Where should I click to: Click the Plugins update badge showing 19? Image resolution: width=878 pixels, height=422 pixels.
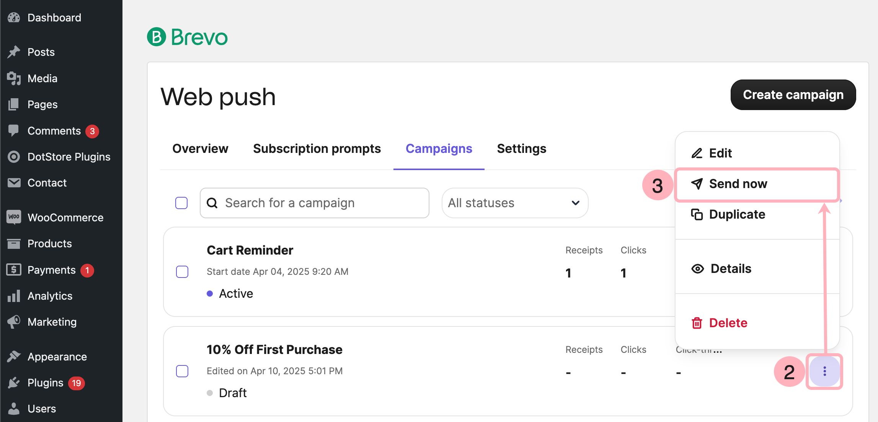[x=77, y=383]
